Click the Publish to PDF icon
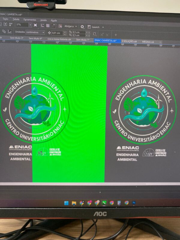This screenshot has width=180, height=240. 10,24
